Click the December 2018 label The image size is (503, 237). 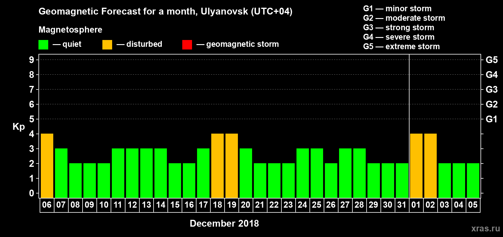[224, 223]
